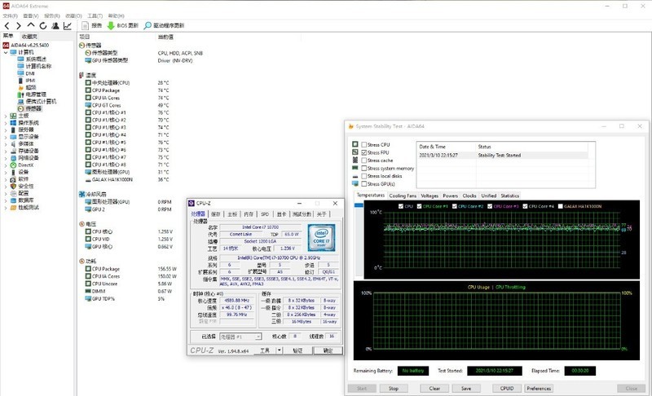The height and width of the screenshot is (396, 652).
Task: Open the report icon in toolbar
Action: click(x=85, y=26)
